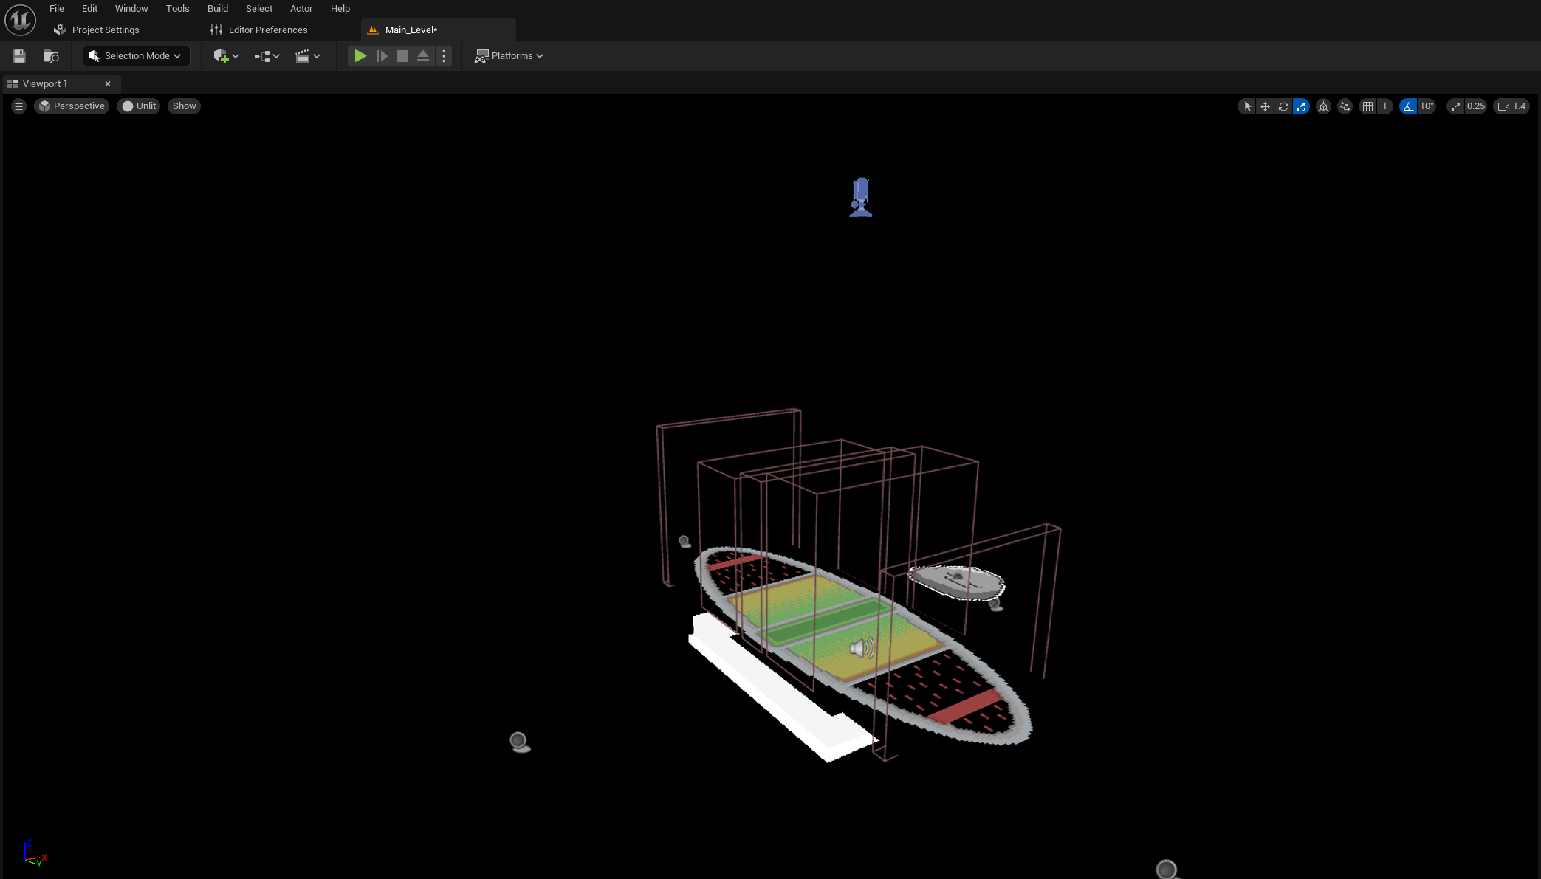Image resolution: width=1541 pixels, height=879 pixels.
Task: Toggle world/local coordinate space icon
Action: [x=1323, y=106]
